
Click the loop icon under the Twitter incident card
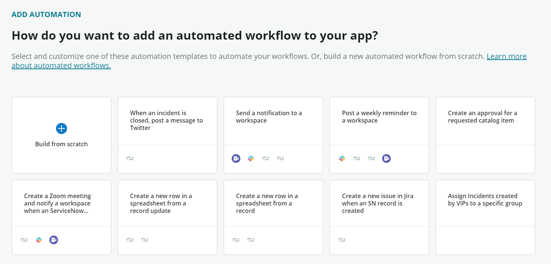130,158
